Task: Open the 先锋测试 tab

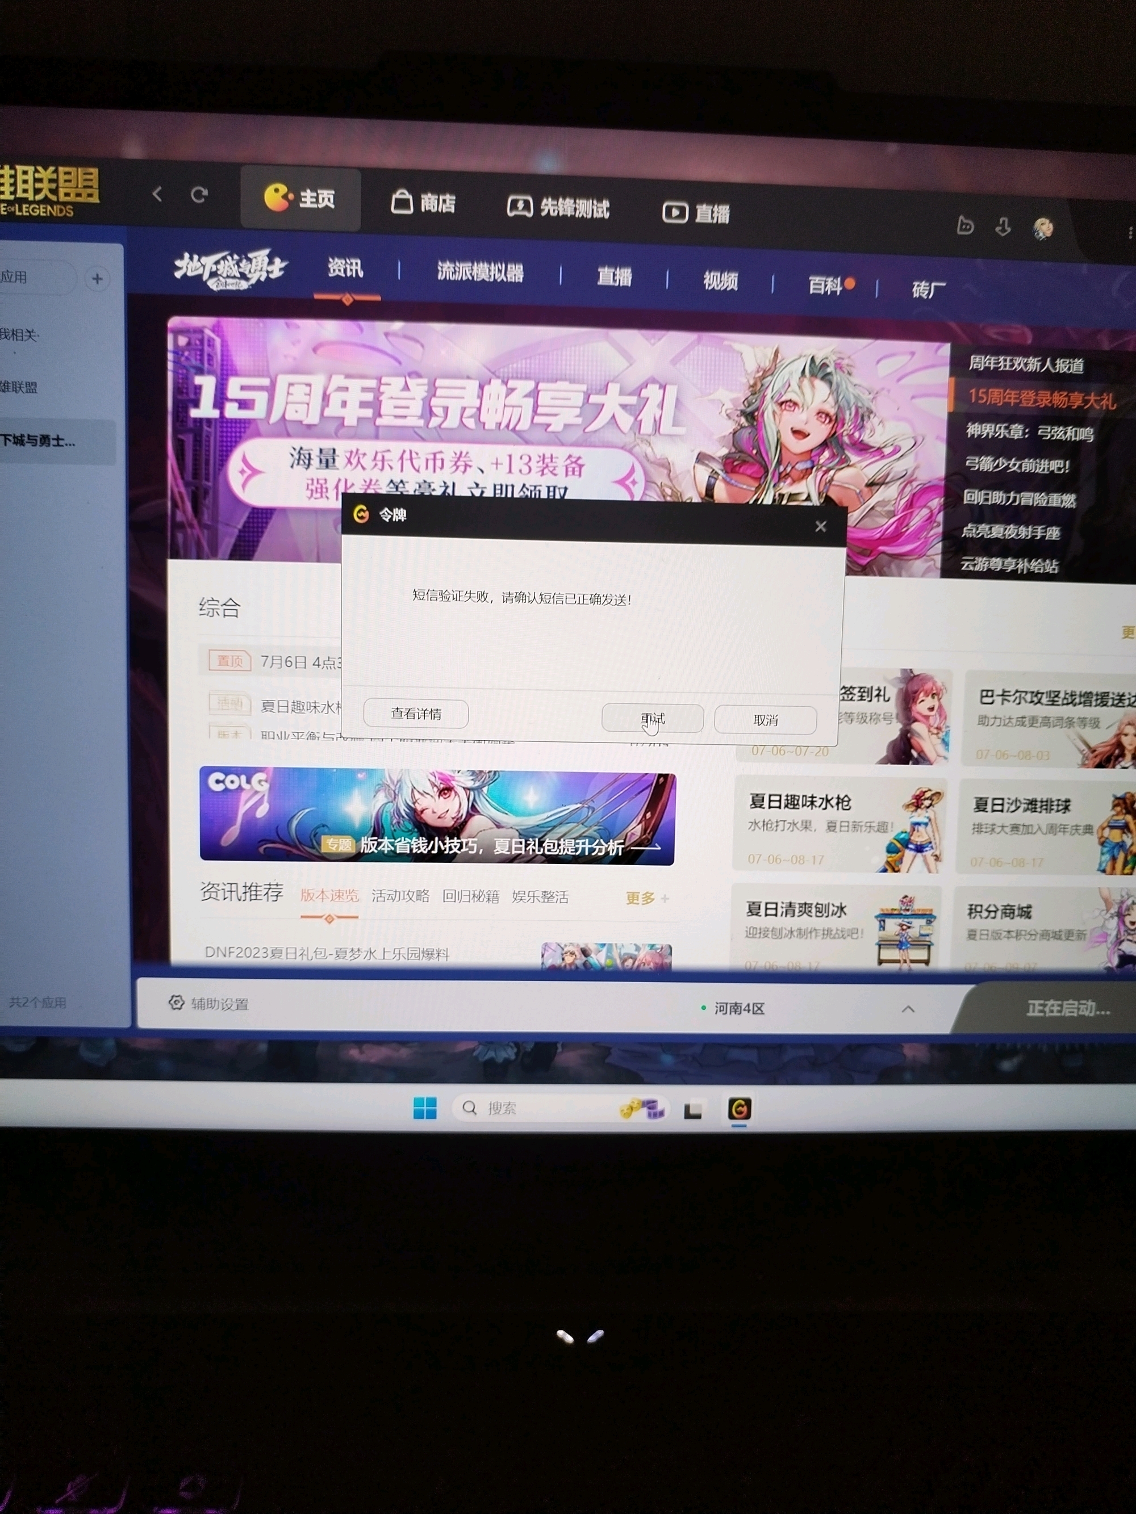Action: (558, 207)
